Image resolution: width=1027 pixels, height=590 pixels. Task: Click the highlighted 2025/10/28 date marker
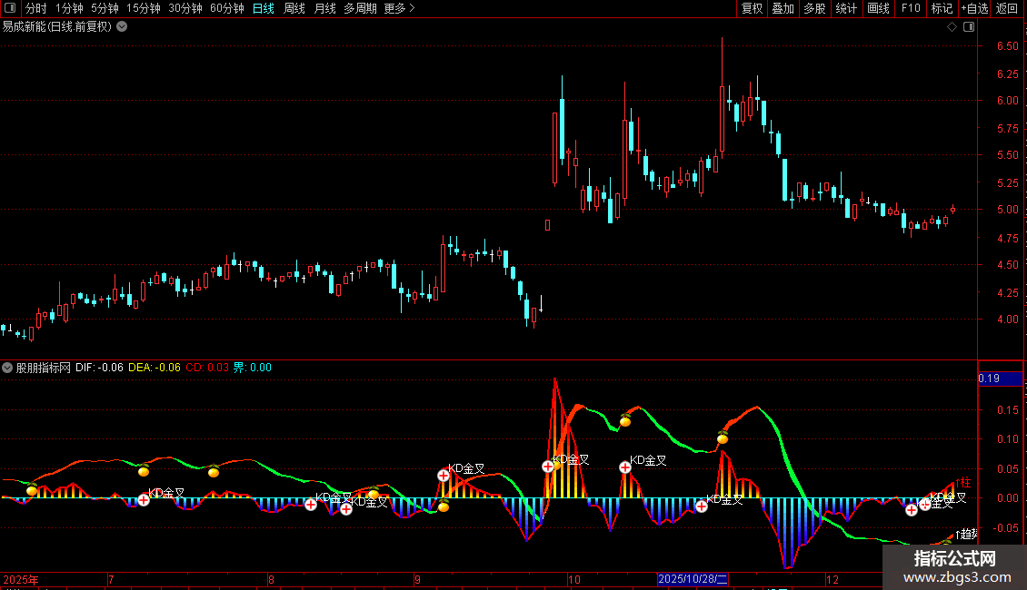point(693,579)
